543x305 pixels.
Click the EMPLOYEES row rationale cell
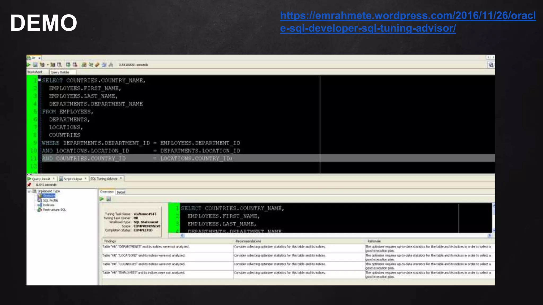pos(430,275)
